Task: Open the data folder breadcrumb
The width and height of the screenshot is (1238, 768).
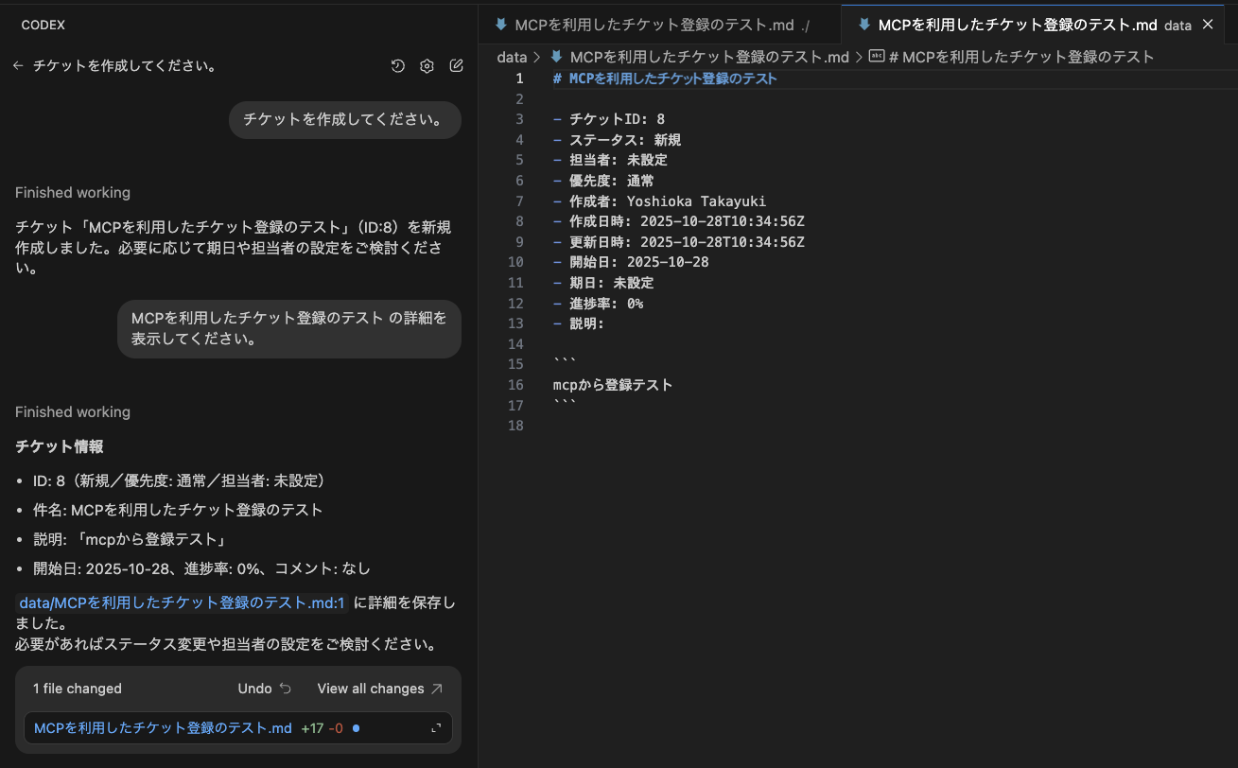Action: click(x=512, y=57)
